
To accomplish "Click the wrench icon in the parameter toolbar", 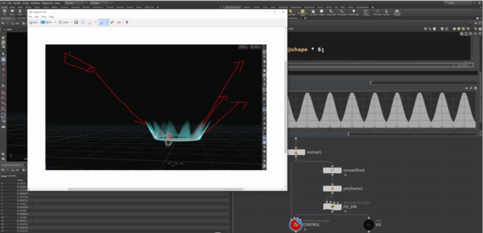I will click(425, 29).
